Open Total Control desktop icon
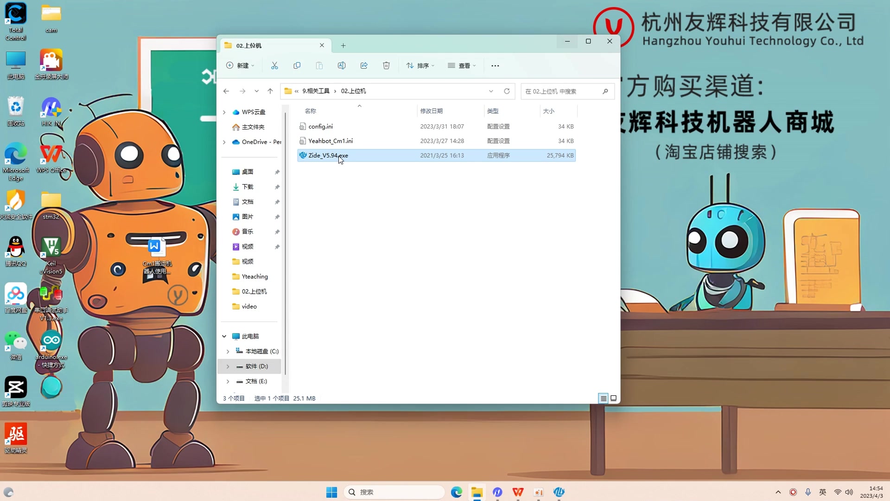This screenshot has width=890, height=501. click(16, 22)
